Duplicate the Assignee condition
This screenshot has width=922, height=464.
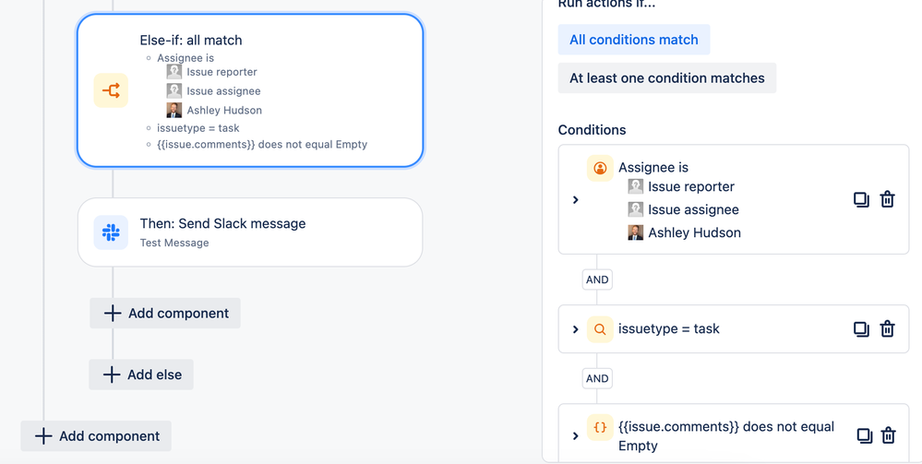pos(861,199)
